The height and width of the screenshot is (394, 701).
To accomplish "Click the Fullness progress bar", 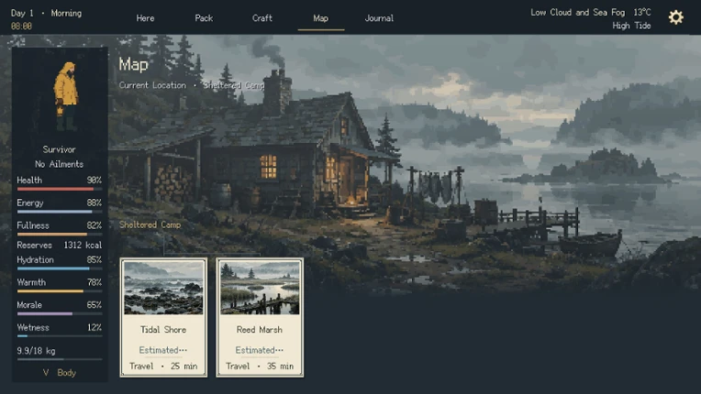I will click(60, 235).
